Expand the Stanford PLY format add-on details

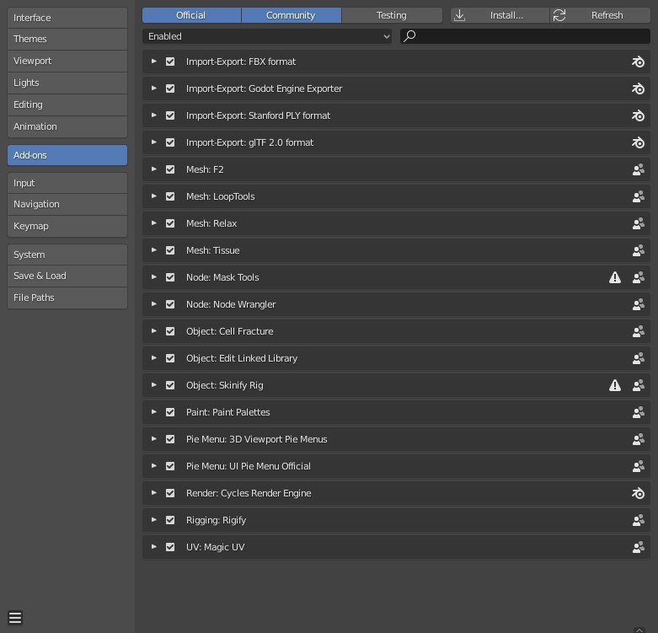click(x=154, y=115)
